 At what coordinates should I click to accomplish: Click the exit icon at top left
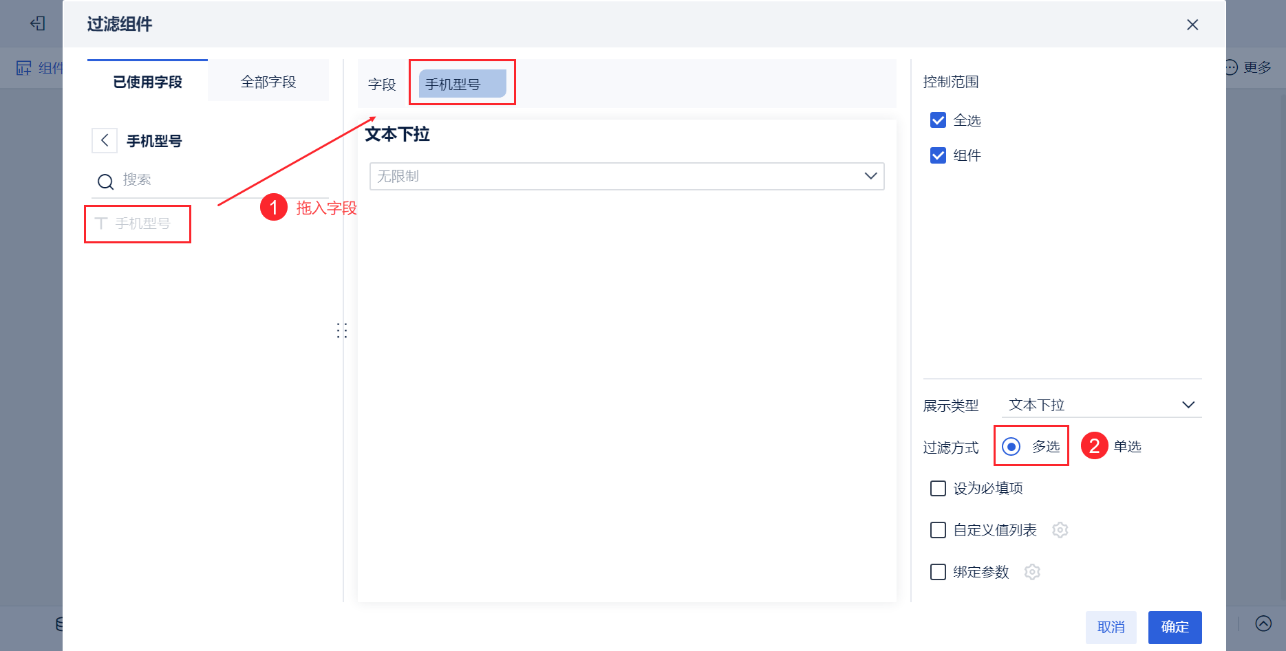[37, 23]
